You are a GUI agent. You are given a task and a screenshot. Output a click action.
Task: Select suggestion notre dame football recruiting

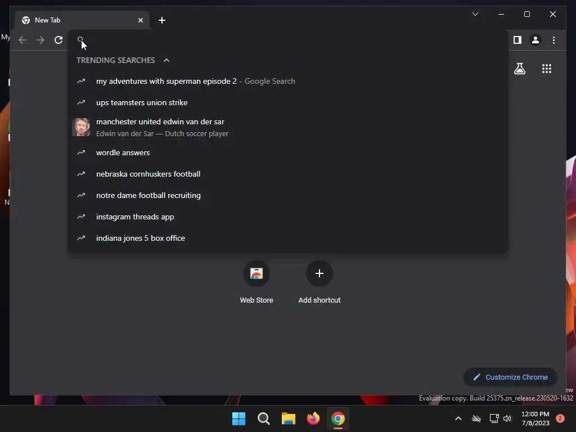(x=288, y=195)
